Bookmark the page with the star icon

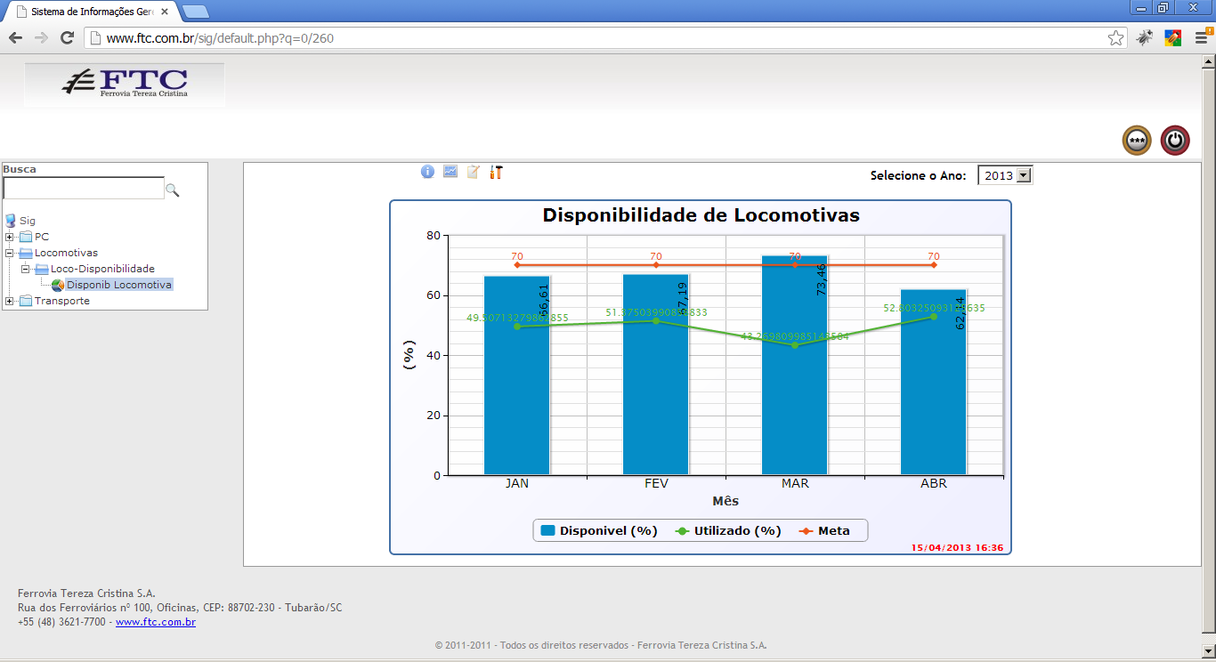pyautogui.click(x=1115, y=38)
